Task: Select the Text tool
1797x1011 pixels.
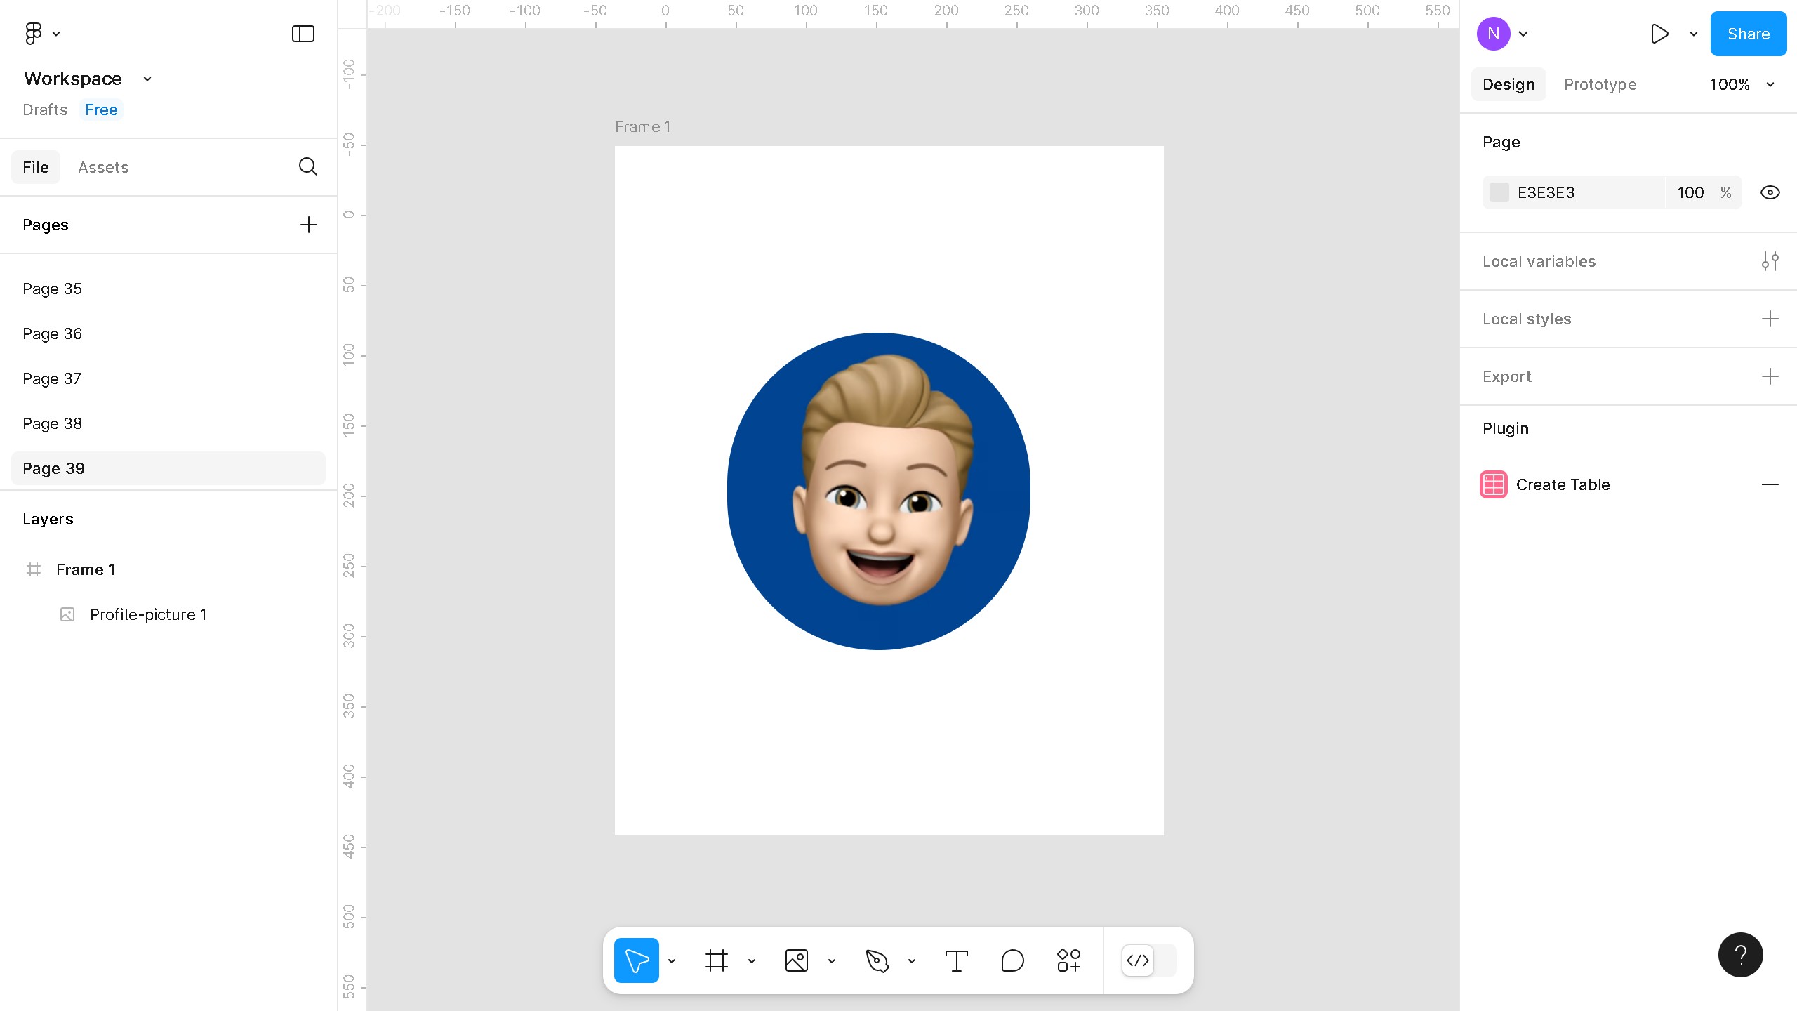Action: tap(956, 960)
